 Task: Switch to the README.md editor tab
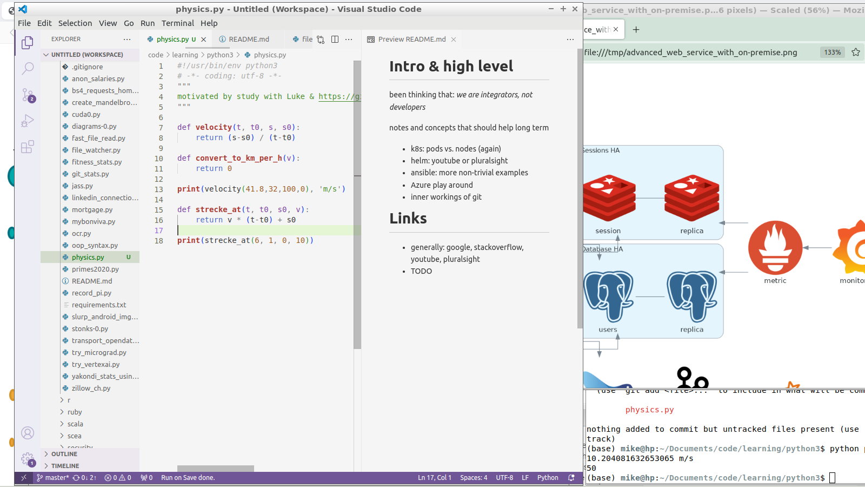click(x=248, y=40)
